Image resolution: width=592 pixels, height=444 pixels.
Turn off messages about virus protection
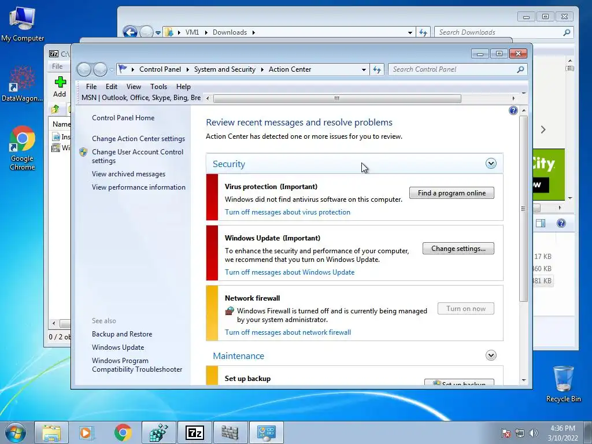pyautogui.click(x=287, y=212)
